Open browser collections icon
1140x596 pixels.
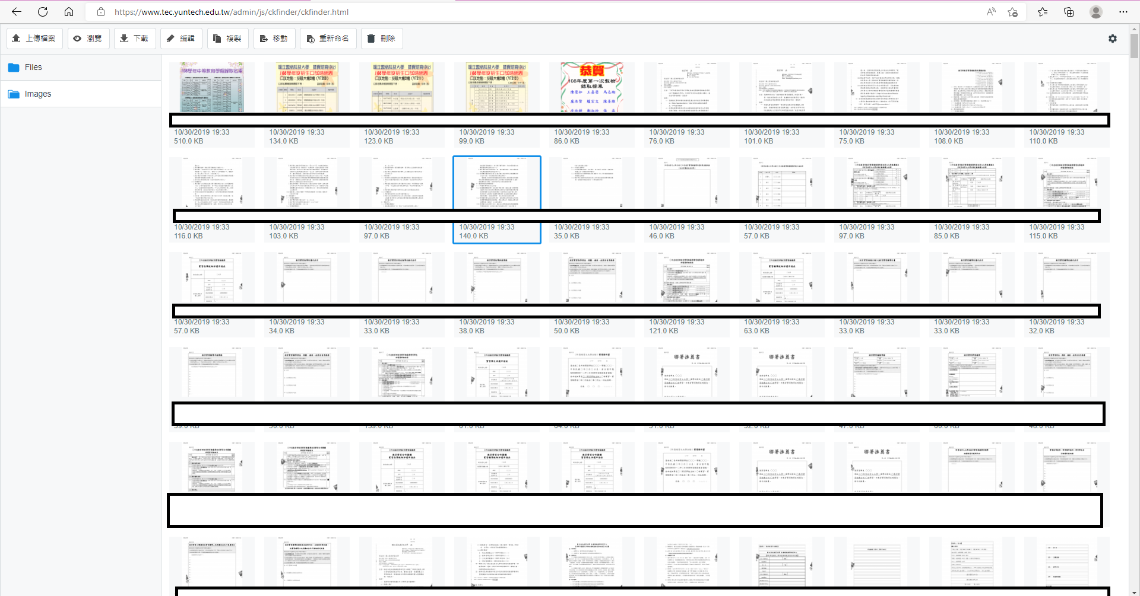coord(1069,12)
